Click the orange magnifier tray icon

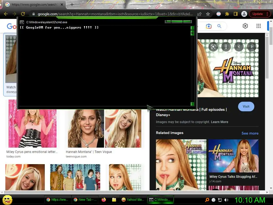tap(207, 200)
